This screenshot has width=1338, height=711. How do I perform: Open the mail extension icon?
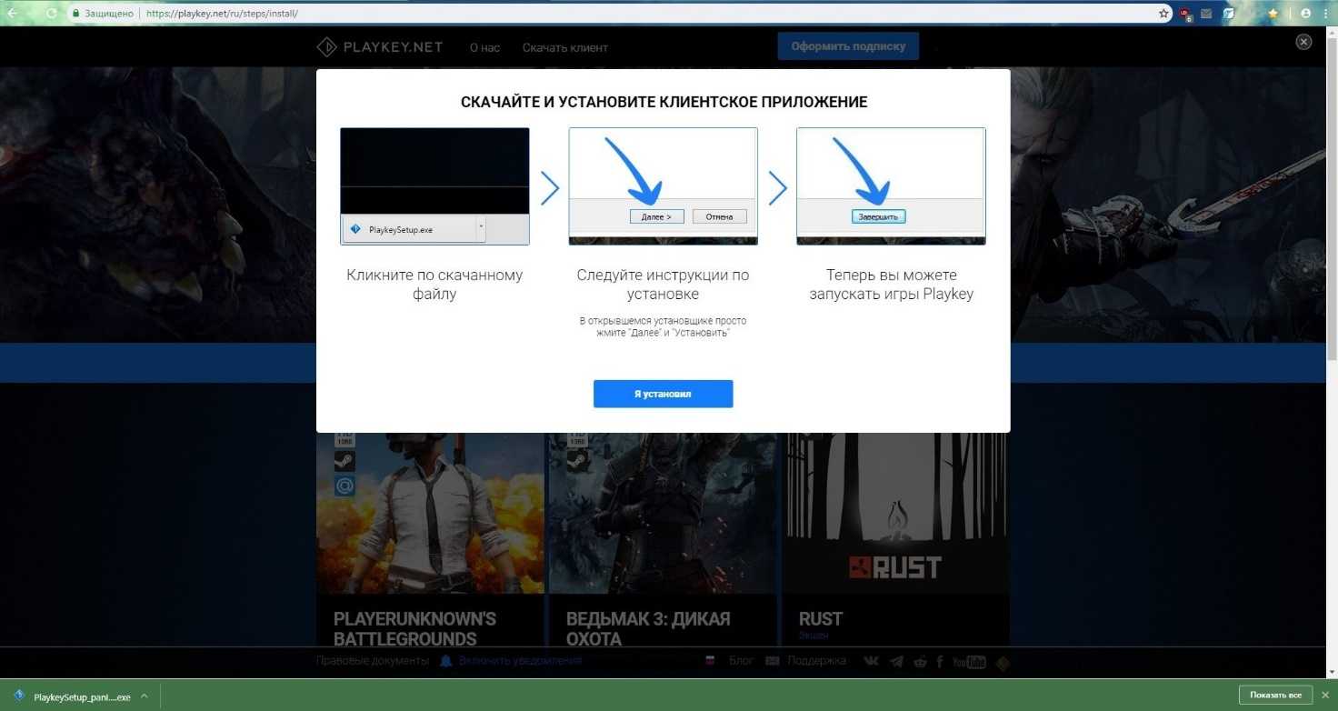[1206, 14]
